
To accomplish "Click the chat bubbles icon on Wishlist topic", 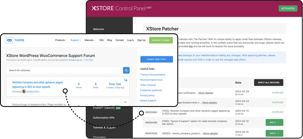I will pos(125,80).
